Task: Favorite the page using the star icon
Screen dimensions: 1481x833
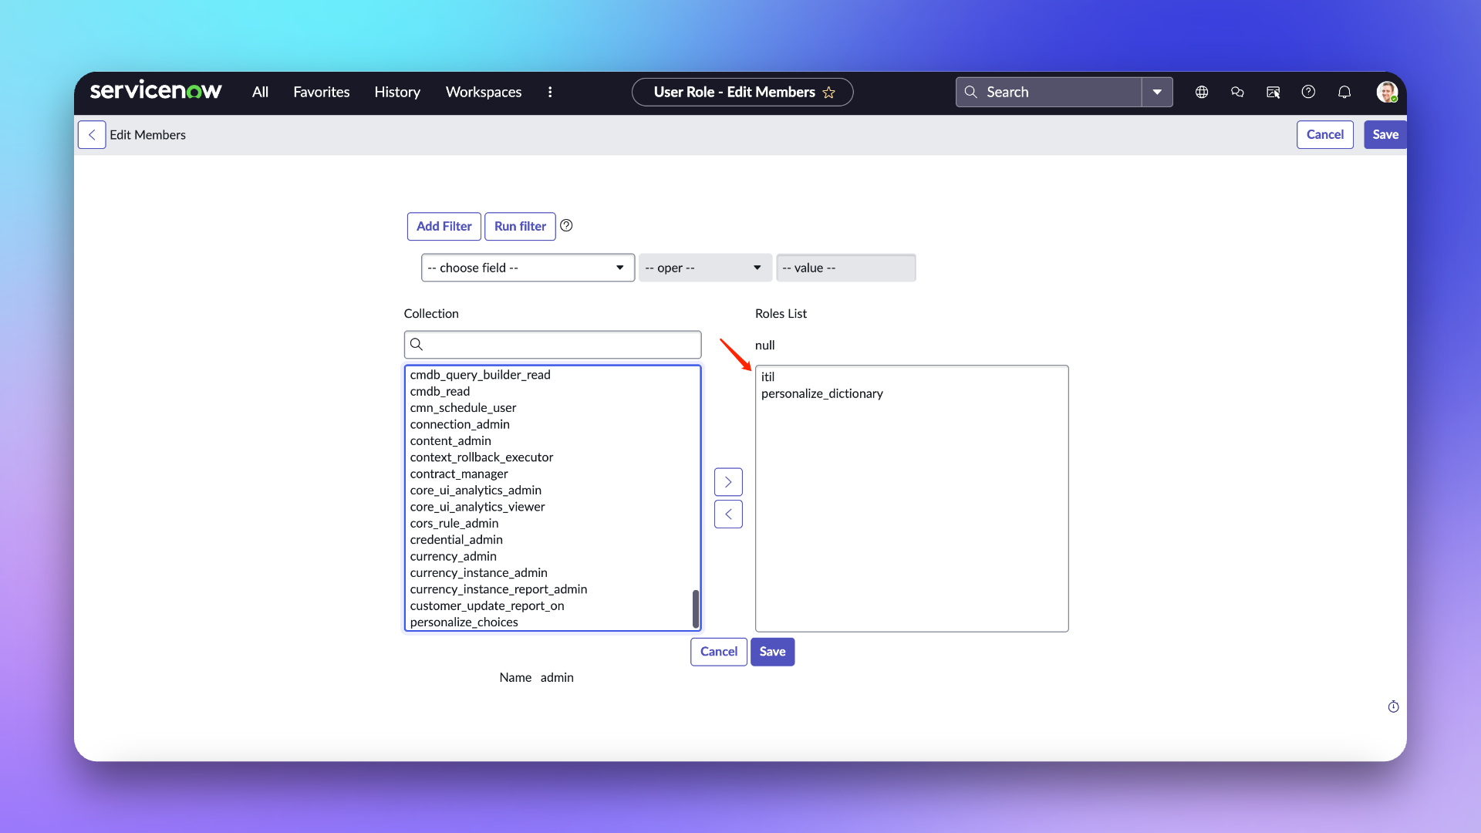Action: coord(829,93)
